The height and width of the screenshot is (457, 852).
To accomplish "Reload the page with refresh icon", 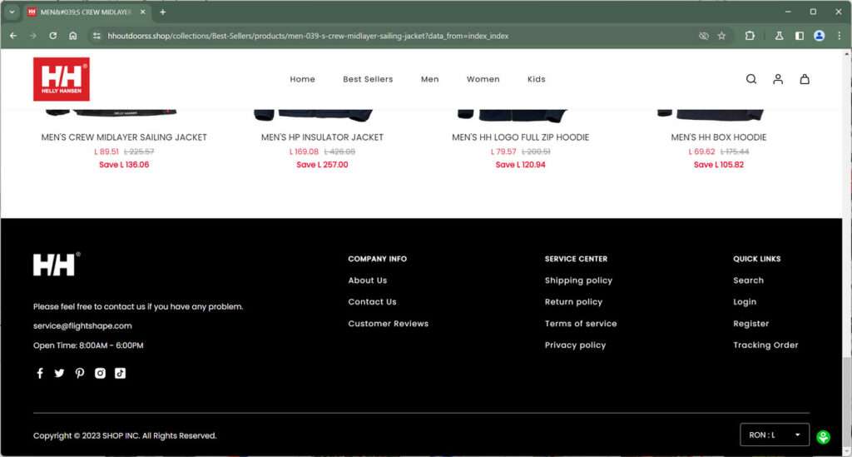I will [52, 36].
